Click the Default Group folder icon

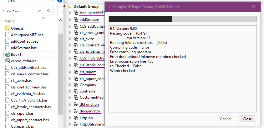coord(69,6)
